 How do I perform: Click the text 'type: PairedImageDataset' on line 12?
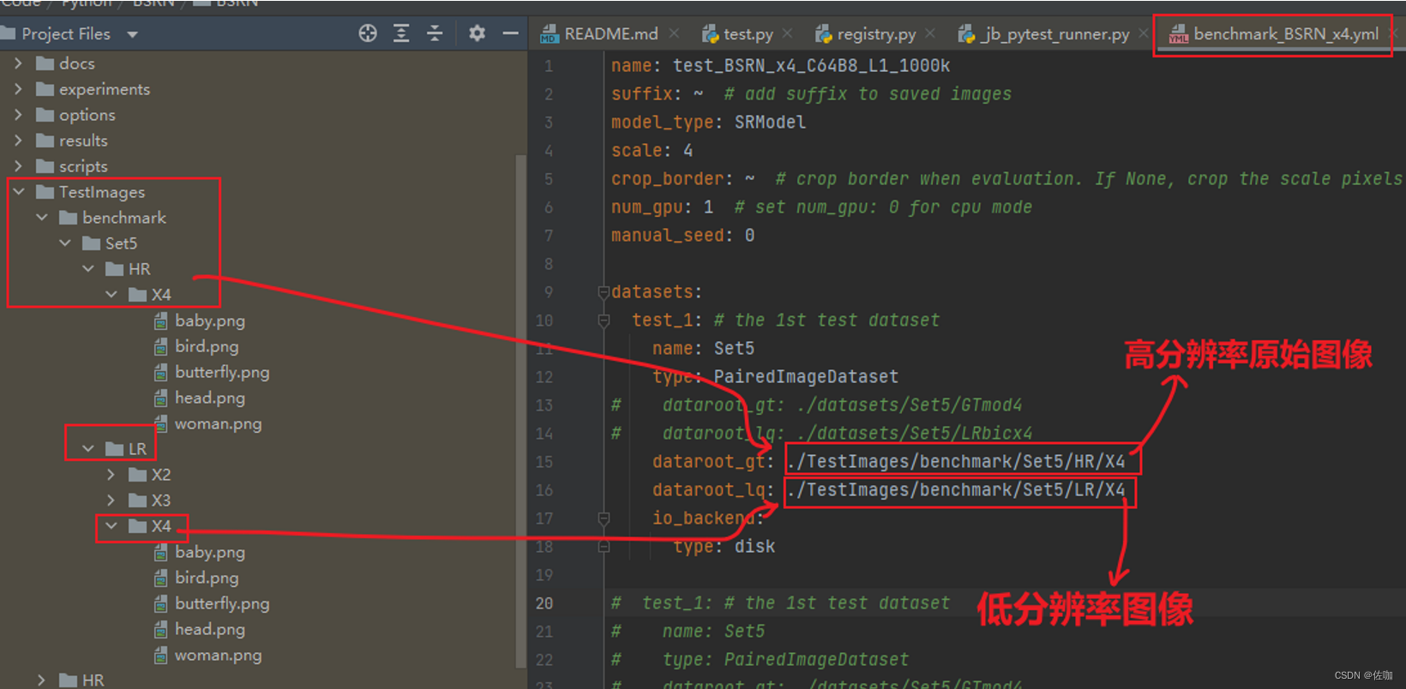click(775, 377)
